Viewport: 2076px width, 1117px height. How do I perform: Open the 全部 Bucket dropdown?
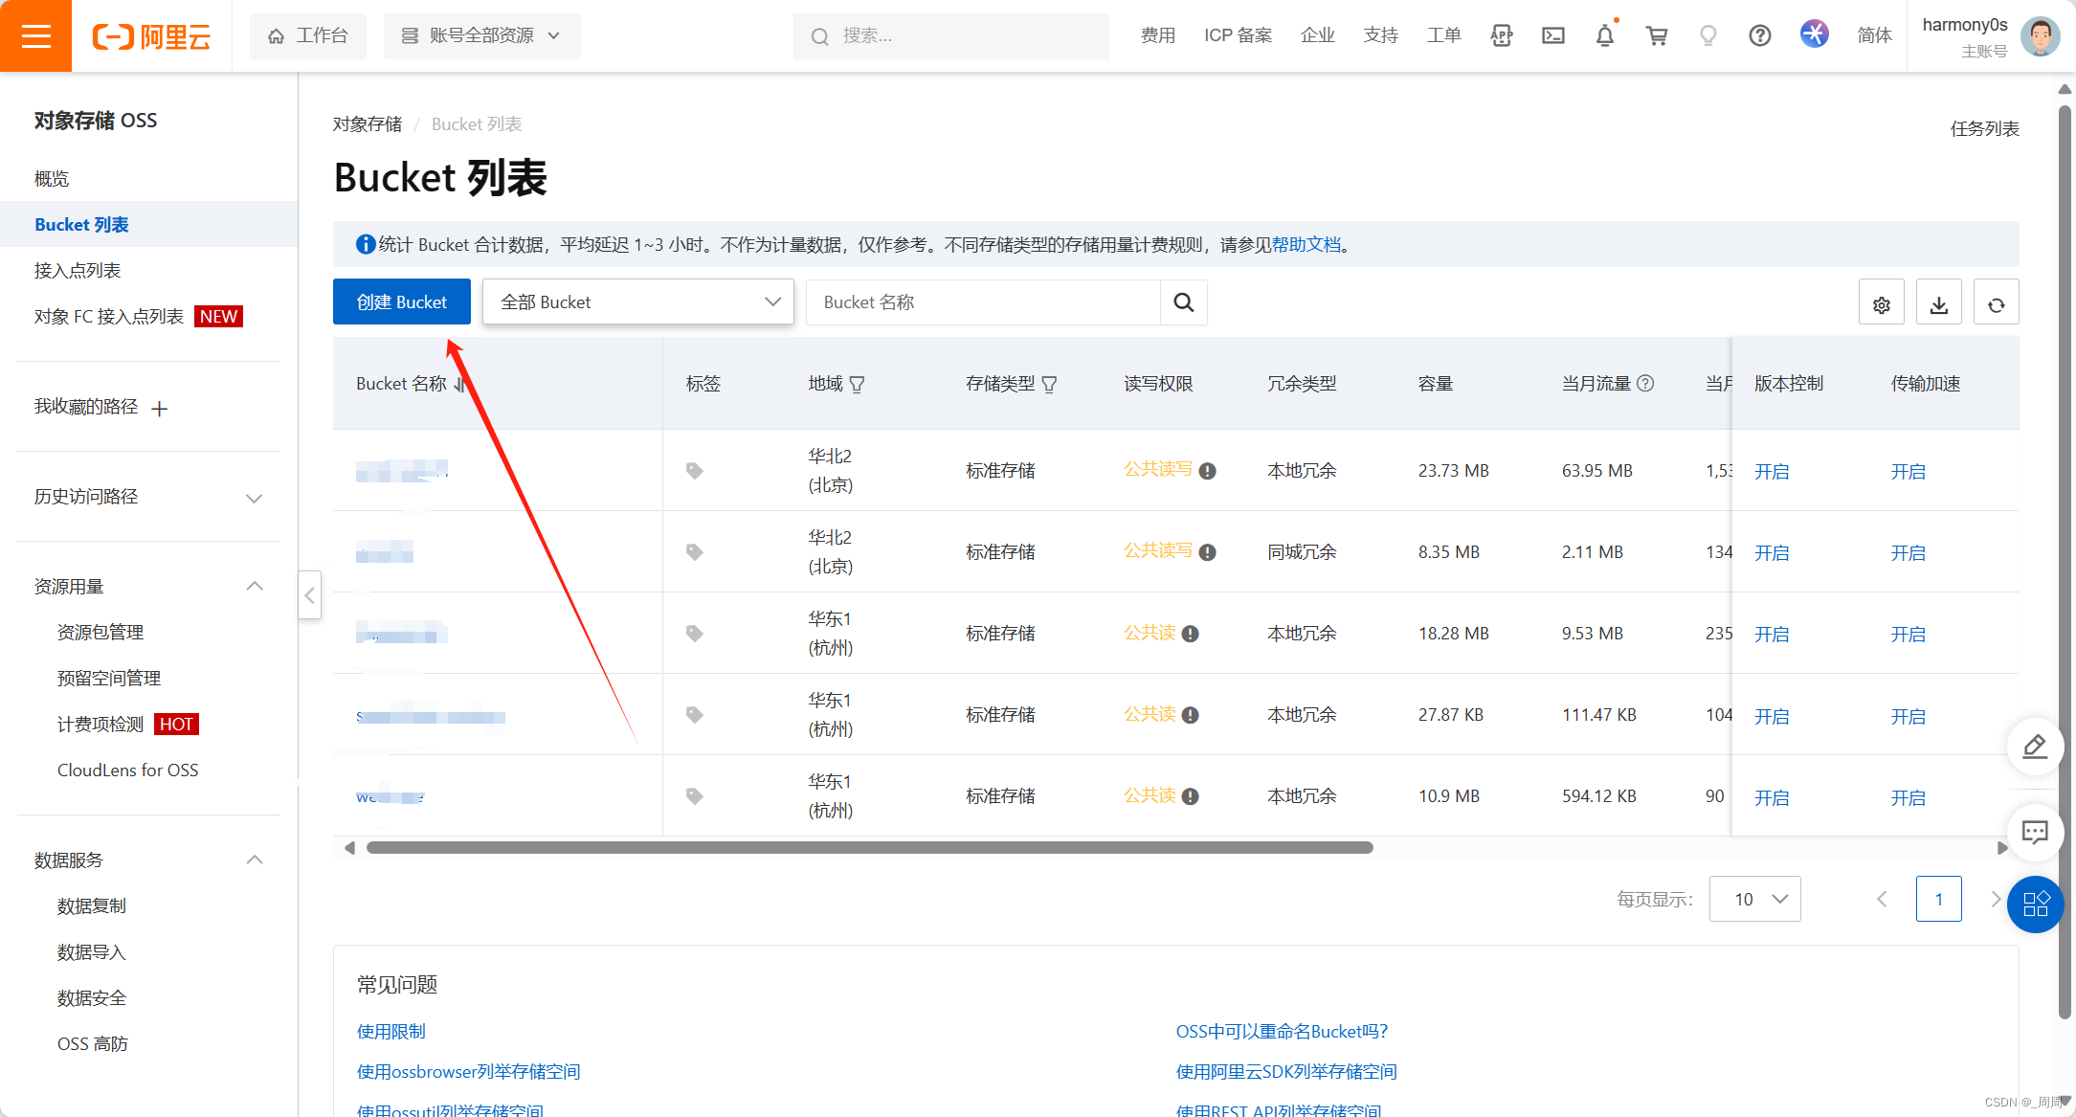click(x=638, y=302)
